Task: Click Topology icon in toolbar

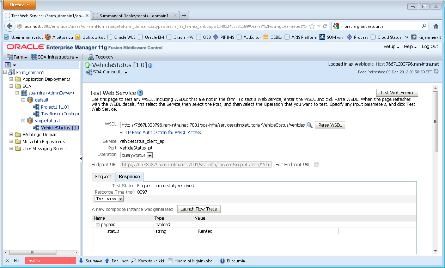Action: point(91,57)
